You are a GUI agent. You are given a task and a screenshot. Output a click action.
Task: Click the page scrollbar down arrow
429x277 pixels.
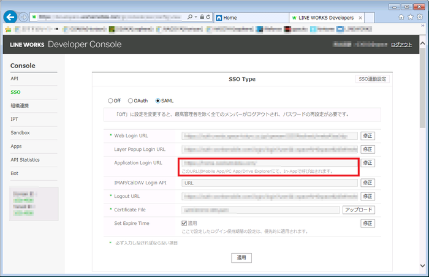click(x=422, y=265)
